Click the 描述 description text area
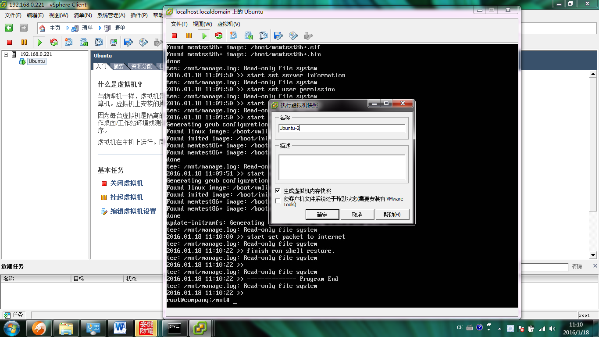The height and width of the screenshot is (337, 599). coord(342,167)
